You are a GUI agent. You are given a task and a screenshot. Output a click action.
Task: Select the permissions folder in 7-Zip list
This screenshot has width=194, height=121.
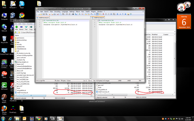(20, 38)
